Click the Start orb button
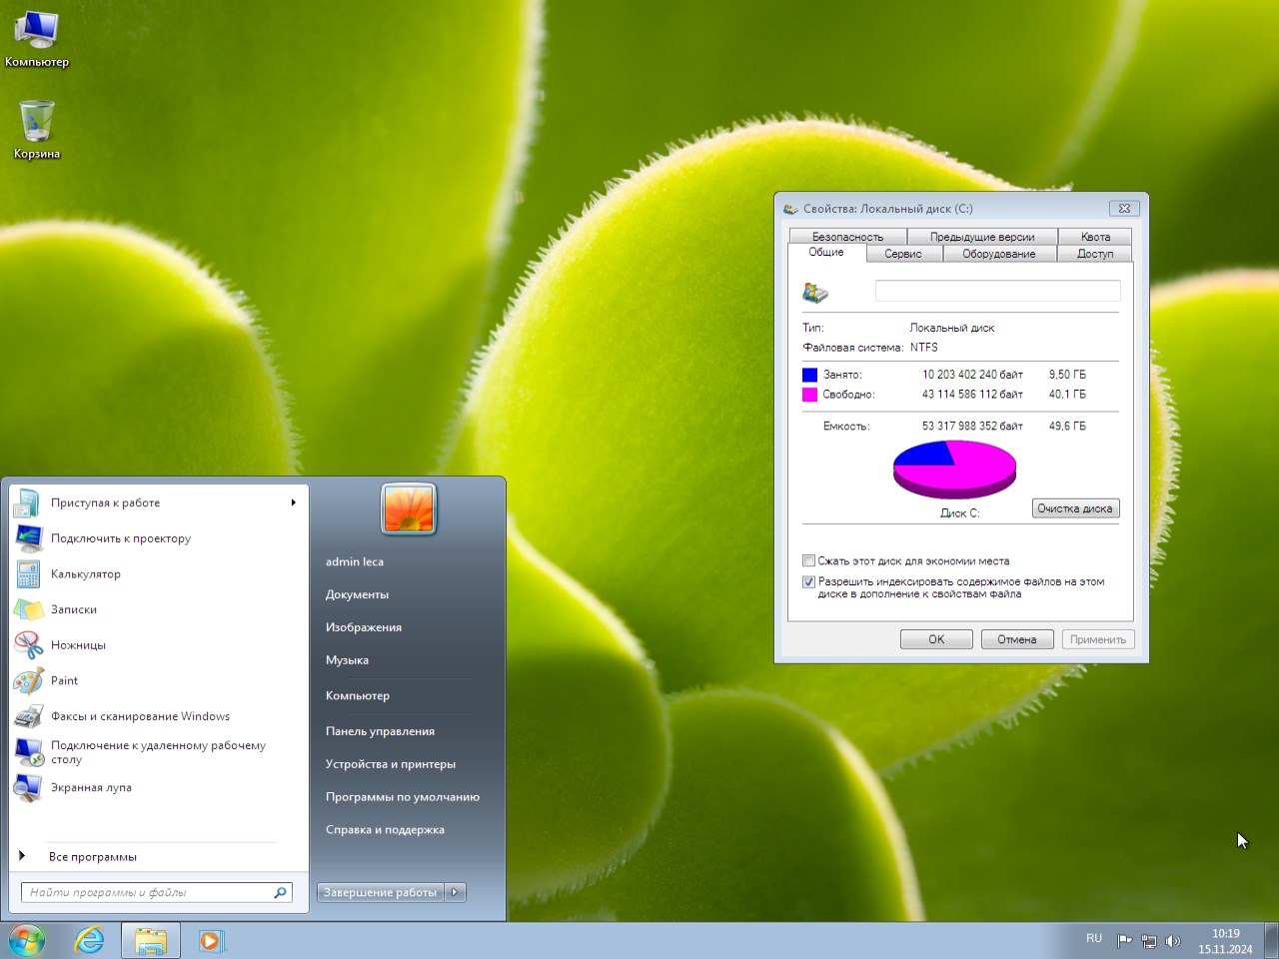Image resolution: width=1279 pixels, height=959 pixels. [x=27, y=940]
